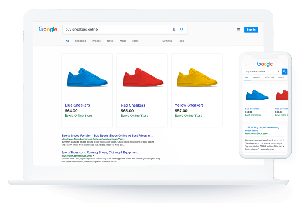Click the $64.00 price on phone

point(248,112)
